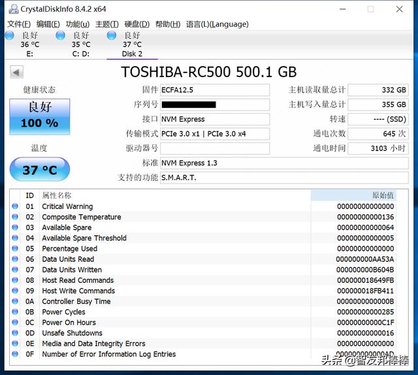Screen dimensions: 418x375
Task: Click the status dot for Available Spare row 03
Action: 15,227
